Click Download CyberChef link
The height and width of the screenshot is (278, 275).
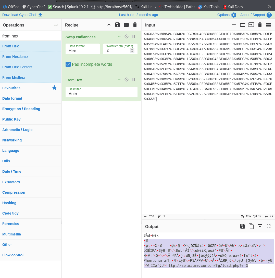click(x=22, y=15)
